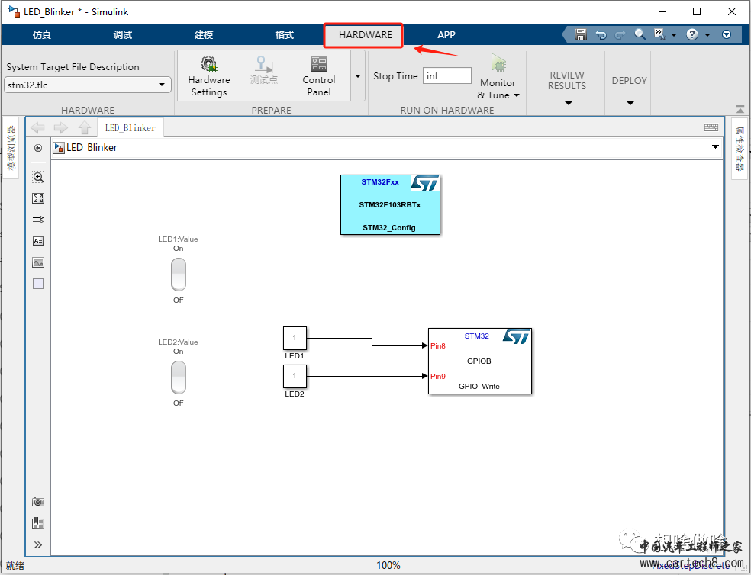This screenshot has height=575, width=751.
Task: Insert a text annotation
Action: click(x=38, y=241)
